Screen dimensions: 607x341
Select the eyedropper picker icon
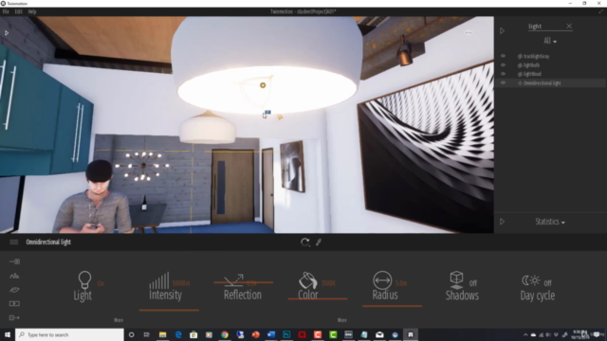click(319, 242)
